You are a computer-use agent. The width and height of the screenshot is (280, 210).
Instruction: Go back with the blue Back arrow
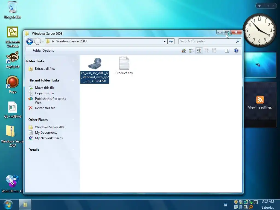[30, 42]
